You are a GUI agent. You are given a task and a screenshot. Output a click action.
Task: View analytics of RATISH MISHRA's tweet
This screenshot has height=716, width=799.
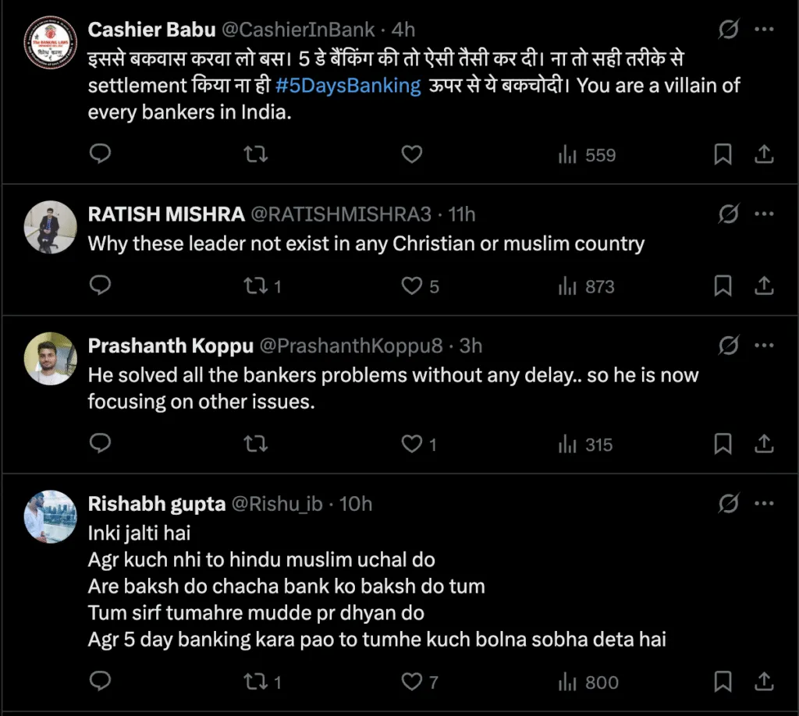click(x=586, y=286)
